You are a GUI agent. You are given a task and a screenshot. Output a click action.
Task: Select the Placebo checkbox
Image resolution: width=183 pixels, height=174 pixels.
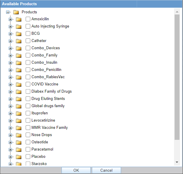point(28,157)
